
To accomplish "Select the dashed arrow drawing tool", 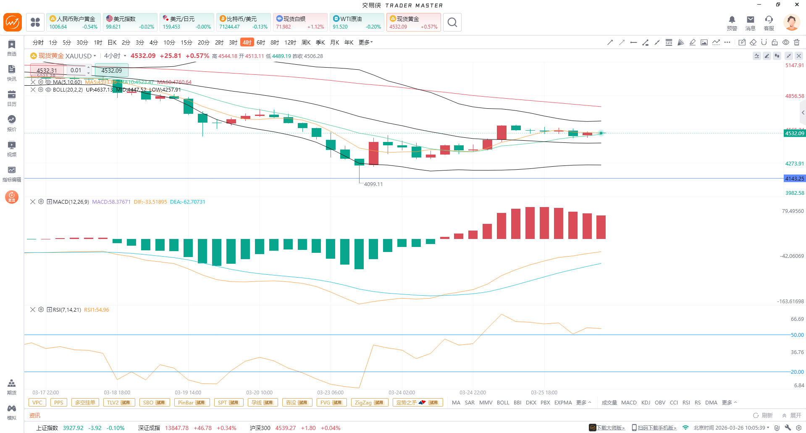I will coord(622,42).
